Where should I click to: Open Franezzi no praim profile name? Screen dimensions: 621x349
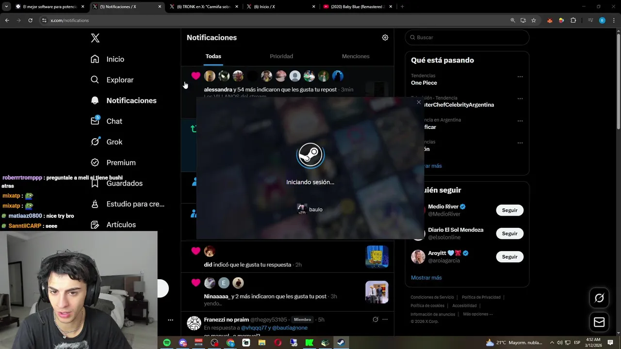(x=226, y=320)
